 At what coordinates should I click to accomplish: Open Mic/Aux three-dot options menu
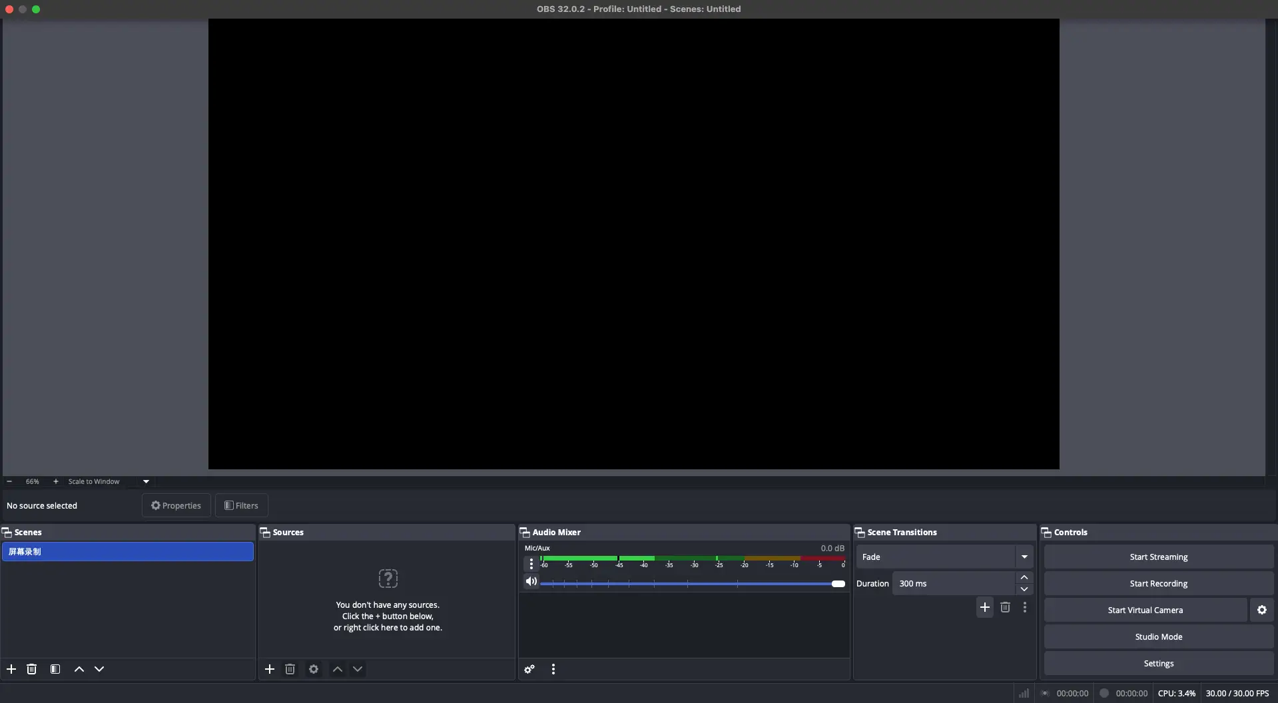[531, 564]
